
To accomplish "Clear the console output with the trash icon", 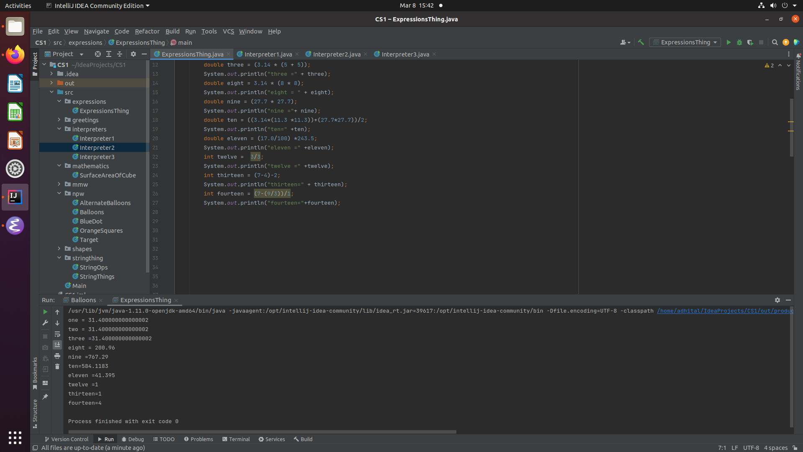I will [57, 367].
